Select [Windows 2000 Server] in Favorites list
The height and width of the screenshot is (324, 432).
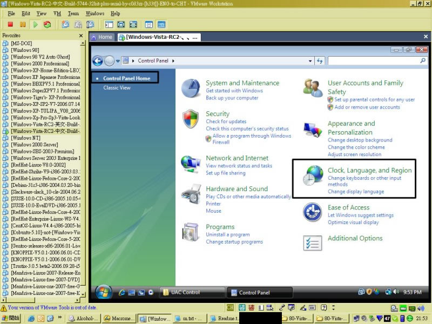(35, 145)
